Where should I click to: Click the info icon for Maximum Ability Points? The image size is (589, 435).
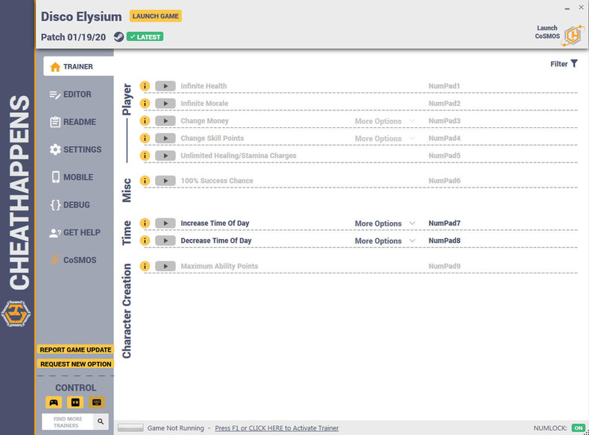(145, 266)
